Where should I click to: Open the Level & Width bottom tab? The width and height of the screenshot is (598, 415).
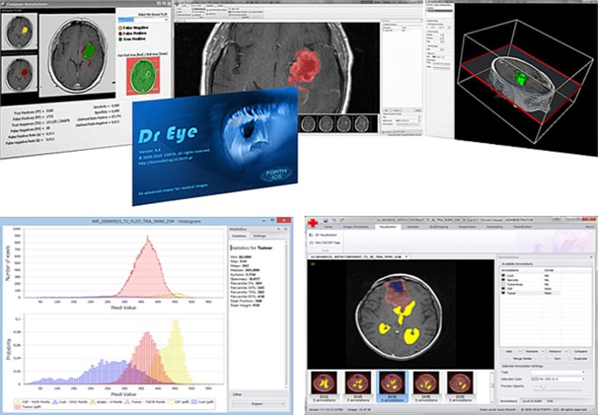point(532,401)
